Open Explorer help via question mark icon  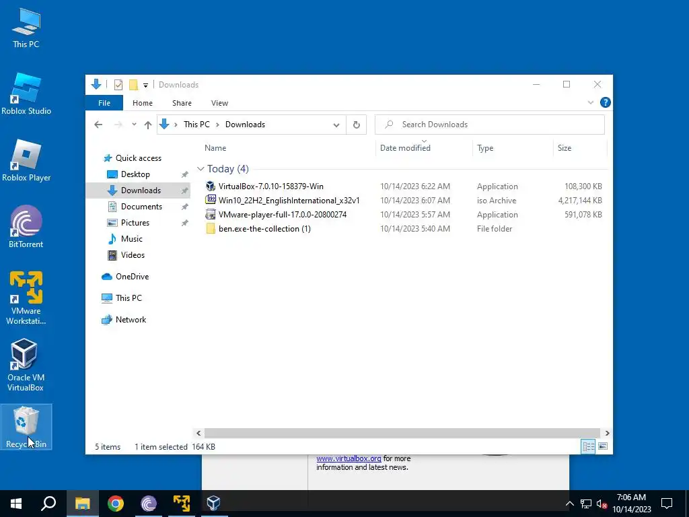[605, 102]
